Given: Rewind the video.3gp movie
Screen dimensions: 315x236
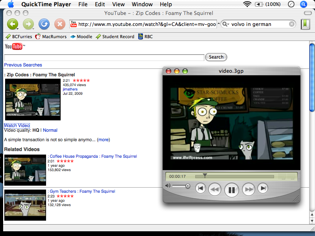Looking at the screenshot, I should click(x=215, y=189).
